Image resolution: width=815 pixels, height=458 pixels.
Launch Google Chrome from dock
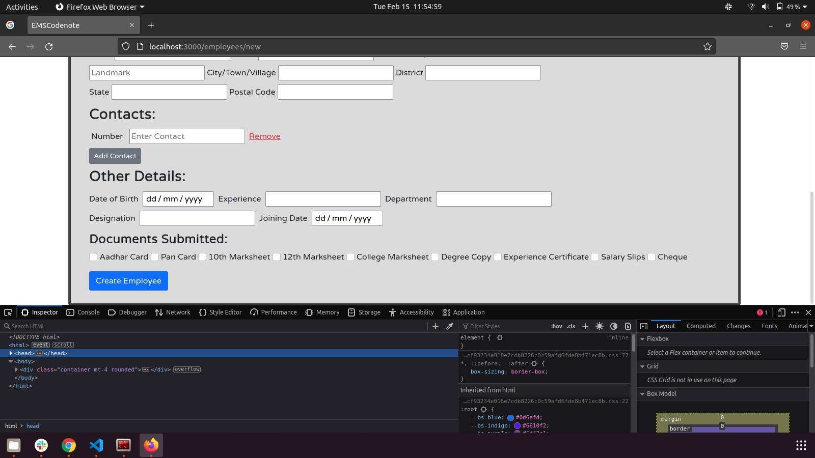(x=69, y=445)
